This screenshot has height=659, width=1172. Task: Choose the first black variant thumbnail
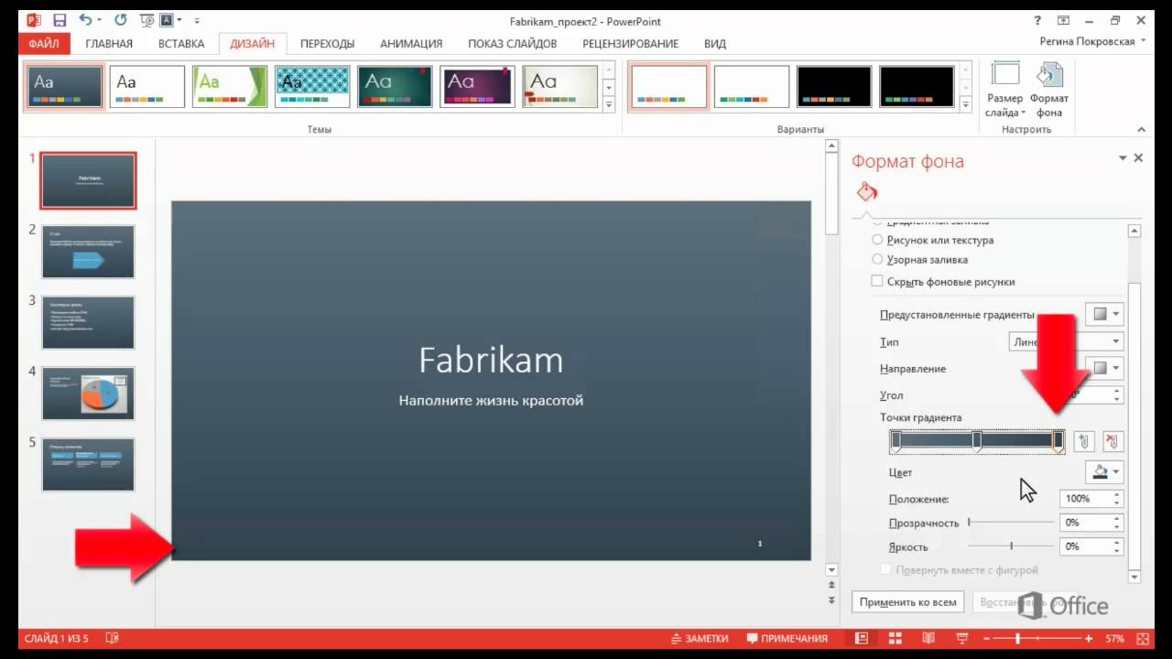(834, 87)
